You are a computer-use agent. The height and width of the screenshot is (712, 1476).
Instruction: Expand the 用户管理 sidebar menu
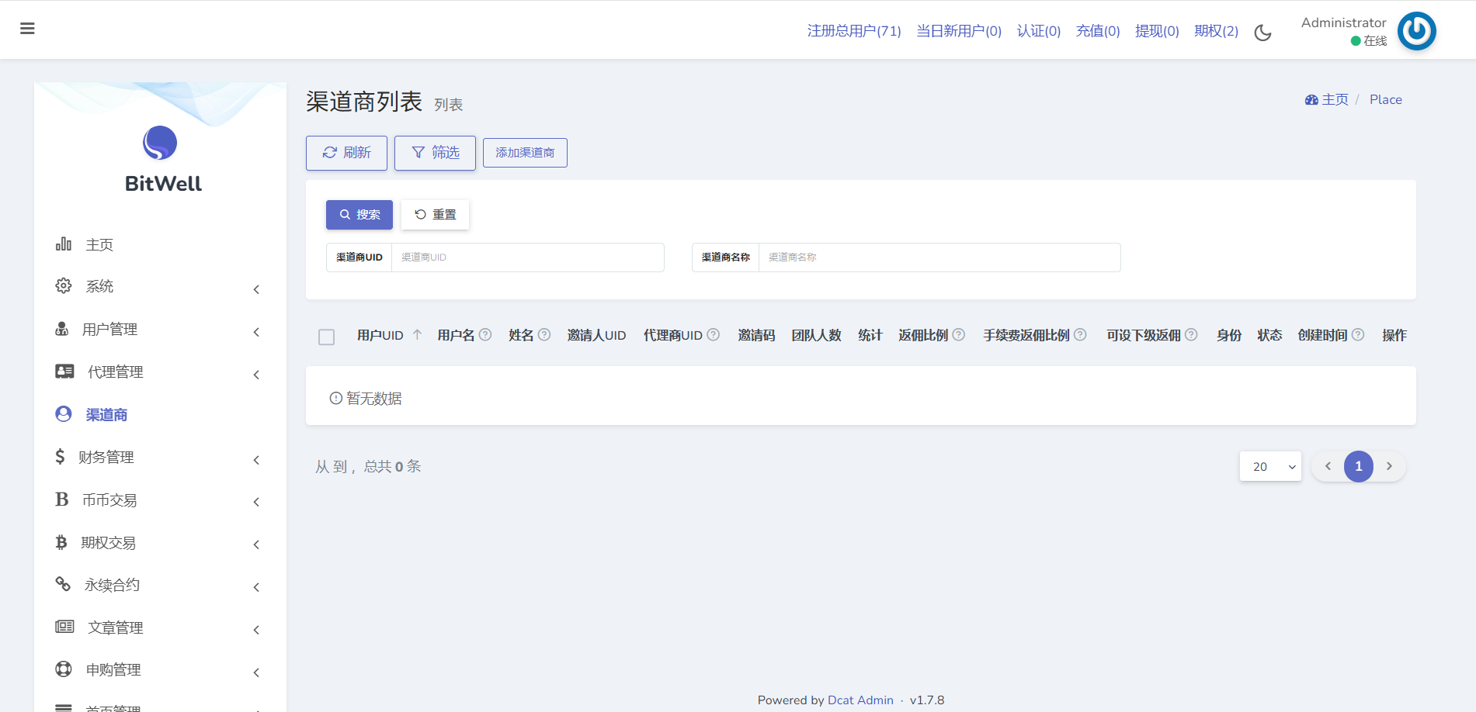tap(159, 330)
